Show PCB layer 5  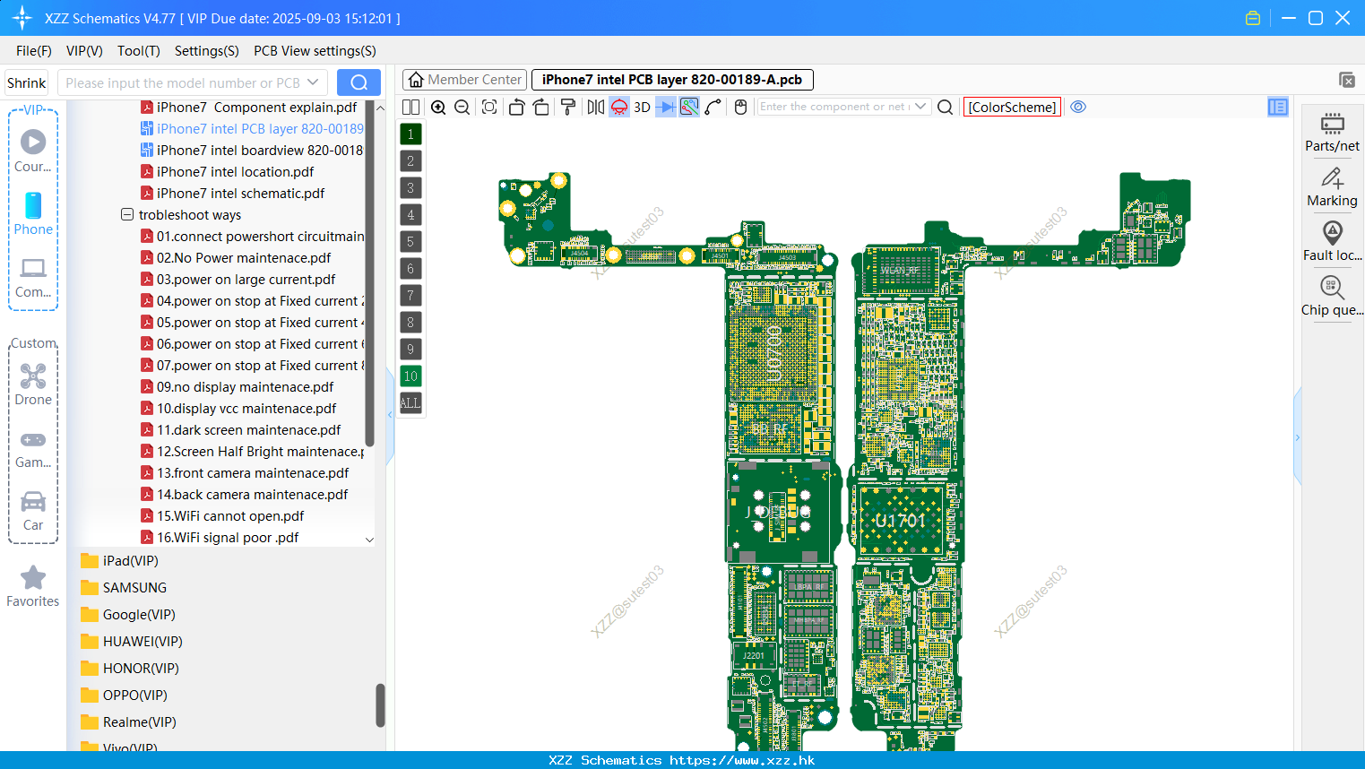pyautogui.click(x=410, y=242)
